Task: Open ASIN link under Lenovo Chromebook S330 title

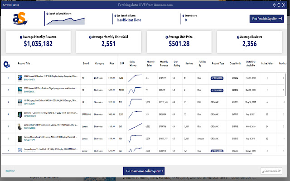Action: point(29,140)
